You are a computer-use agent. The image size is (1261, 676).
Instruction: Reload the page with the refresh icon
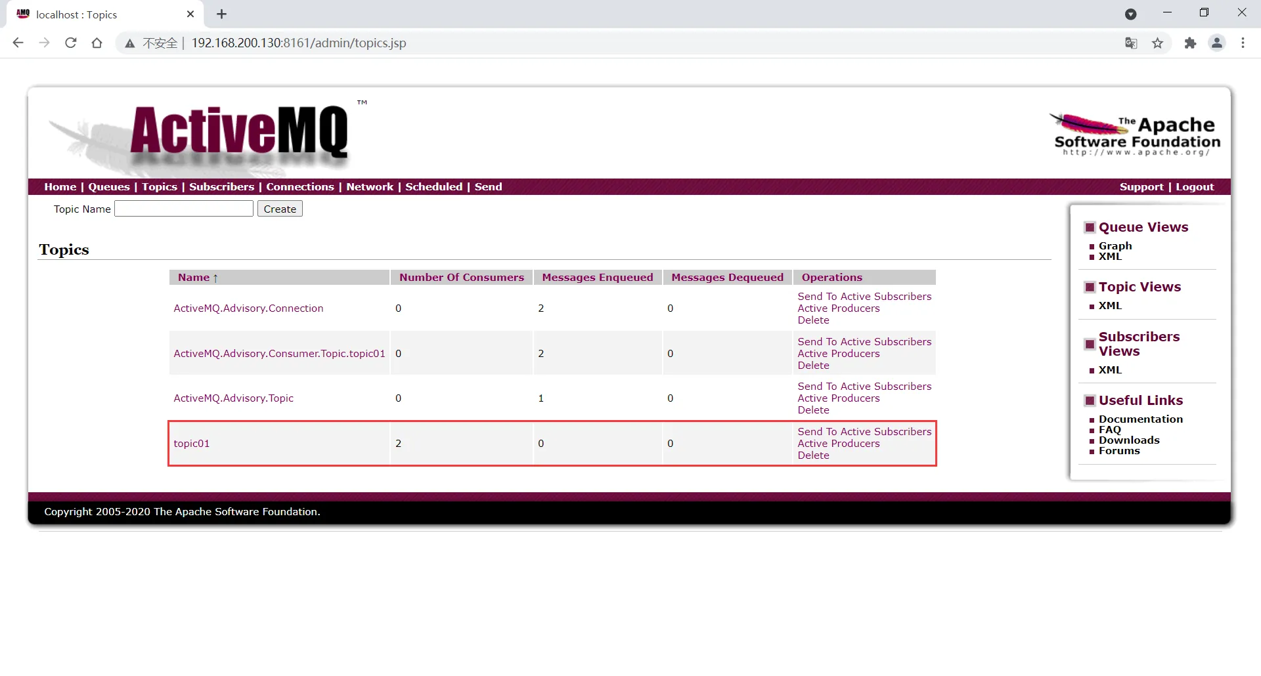pyautogui.click(x=71, y=43)
